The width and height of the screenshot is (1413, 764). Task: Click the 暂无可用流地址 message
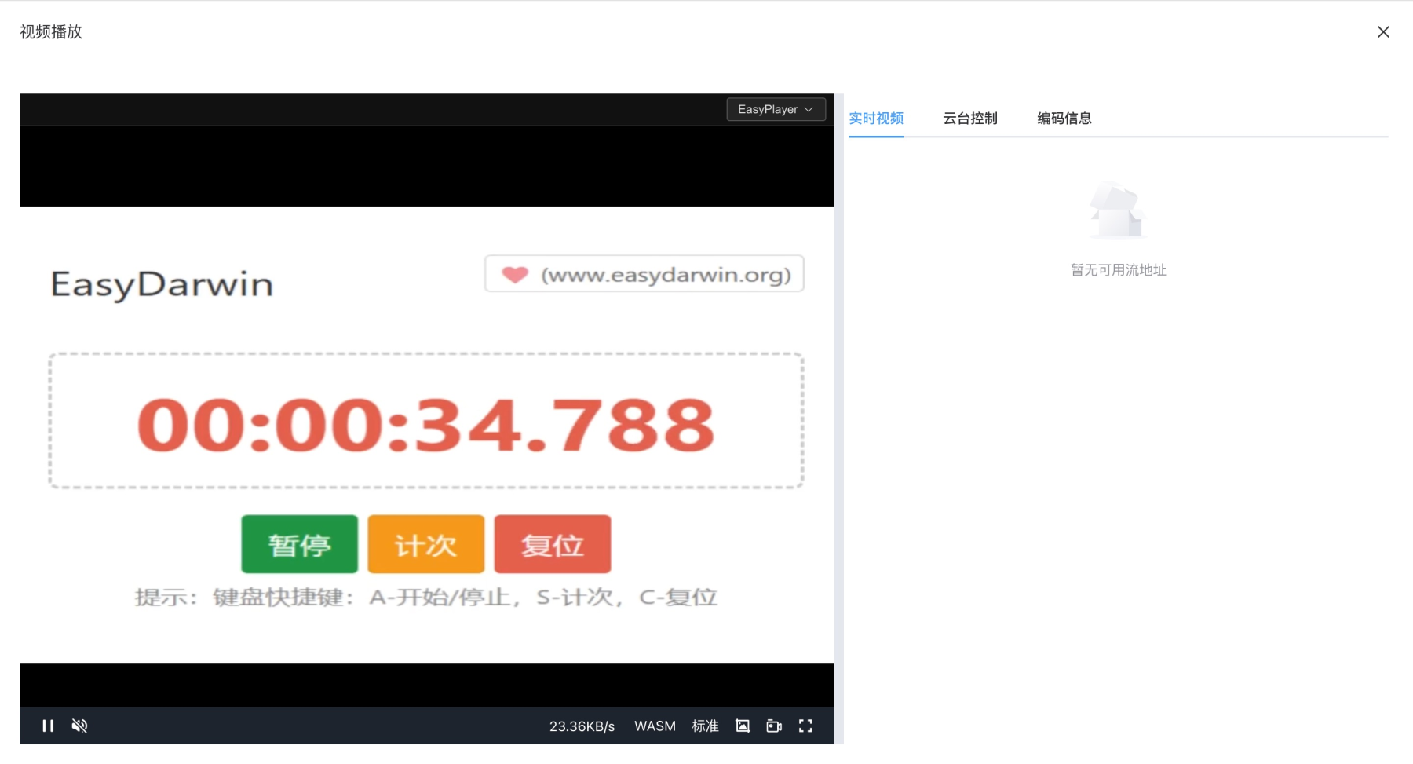[1119, 270]
